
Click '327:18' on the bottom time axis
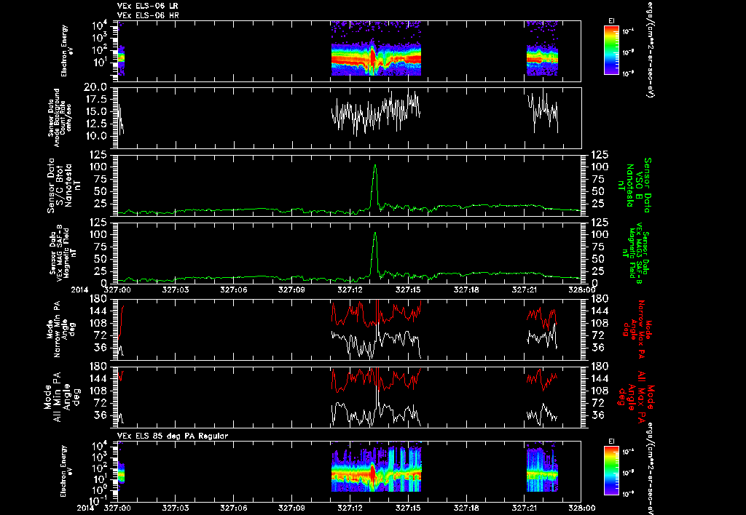[466, 508]
